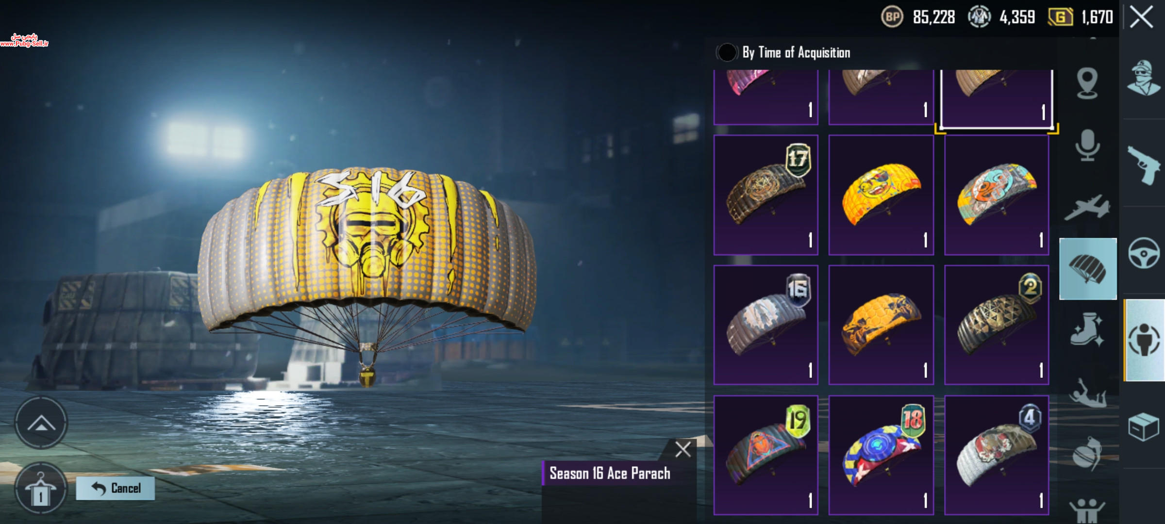Screen dimensions: 1165x524
Task: Open the character outfit avatar tab
Action: (x=1144, y=78)
